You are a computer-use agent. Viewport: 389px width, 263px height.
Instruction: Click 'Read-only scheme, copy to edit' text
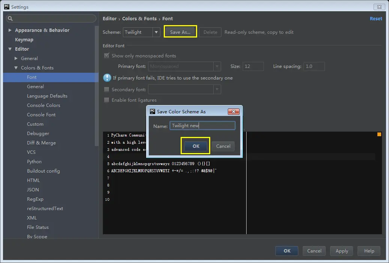259,32
